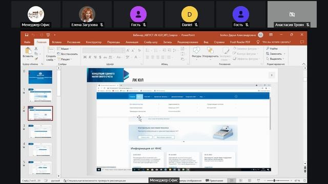Screen dimensions: 328x184
Task: Toggle Italic К formatting
Action: [90, 57]
